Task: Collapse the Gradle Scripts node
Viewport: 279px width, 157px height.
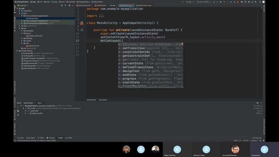Action: click(x=17, y=51)
